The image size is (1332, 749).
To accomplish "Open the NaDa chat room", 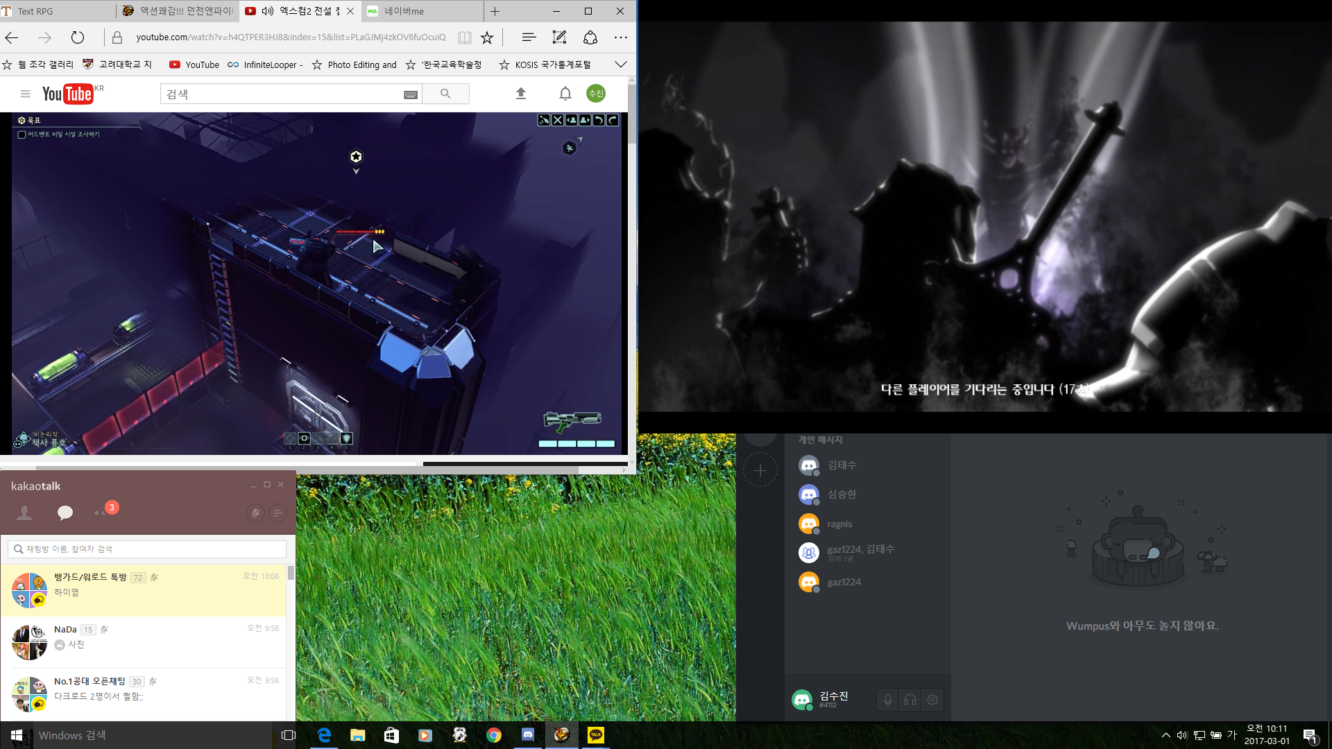I will click(143, 642).
